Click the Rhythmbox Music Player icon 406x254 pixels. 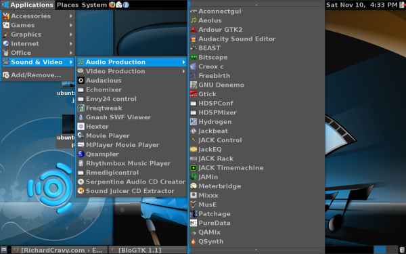click(x=81, y=163)
